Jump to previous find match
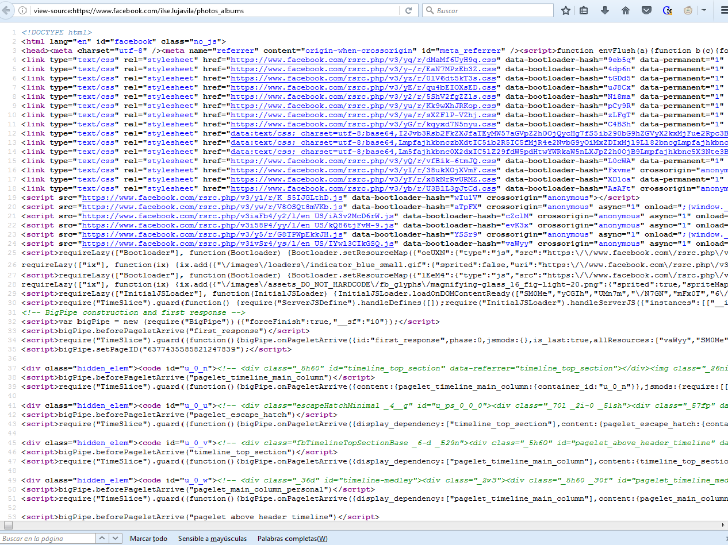 pyautogui.click(x=101, y=539)
